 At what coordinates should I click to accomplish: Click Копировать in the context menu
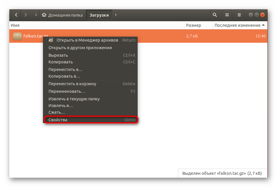click(x=61, y=62)
